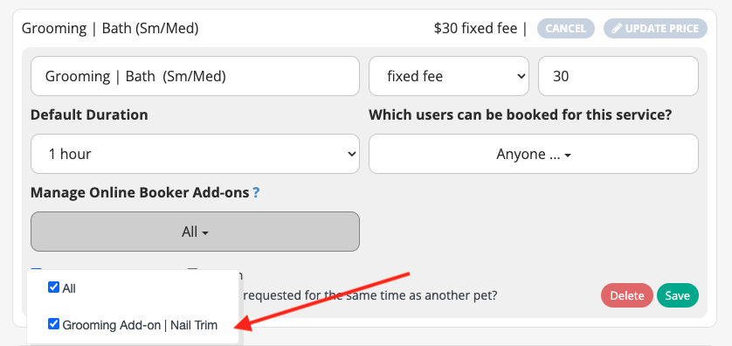
Task: Click the Cancel button
Action: point(566,29)
